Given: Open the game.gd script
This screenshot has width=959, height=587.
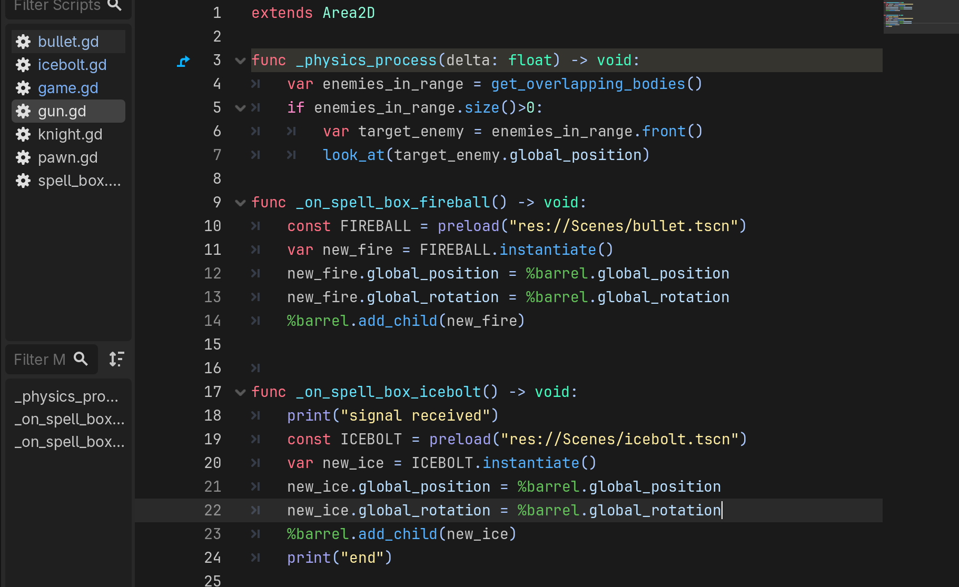Looking at the screenshot, I should point(68,88).
